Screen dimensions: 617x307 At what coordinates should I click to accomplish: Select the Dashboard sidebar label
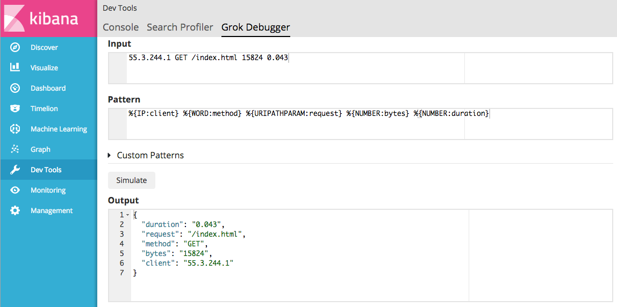(x=48, y=89)
